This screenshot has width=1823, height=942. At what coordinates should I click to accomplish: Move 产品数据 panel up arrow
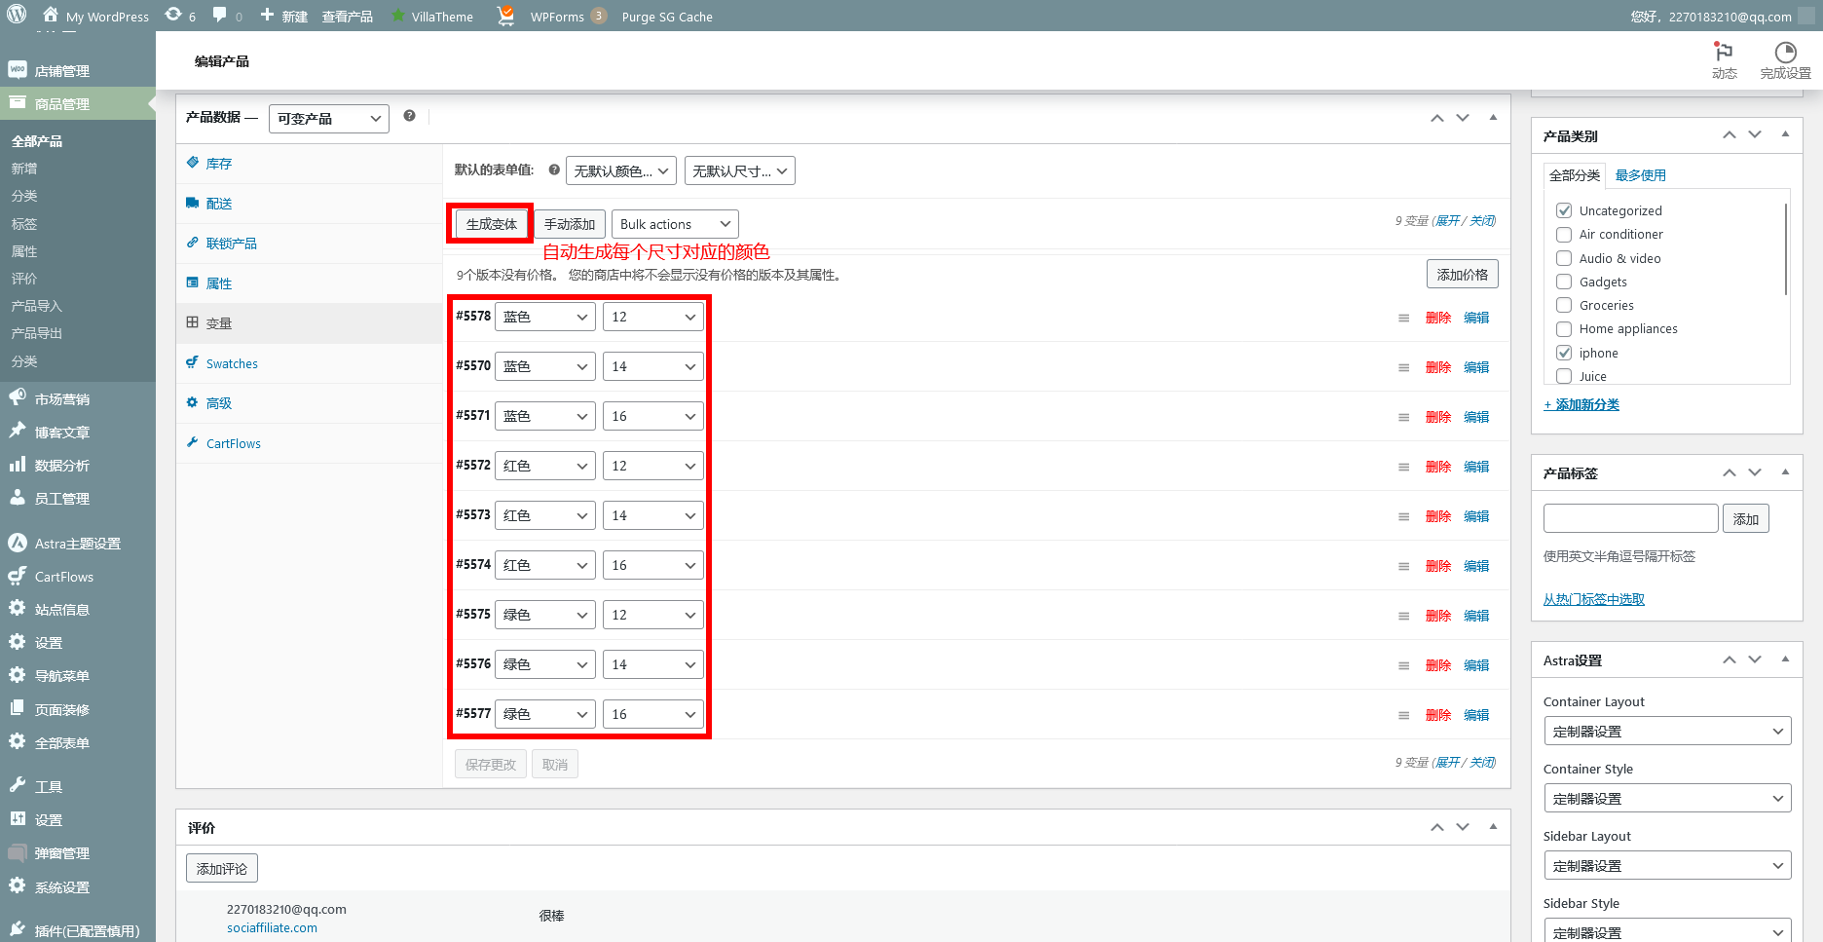[1437, 118]
